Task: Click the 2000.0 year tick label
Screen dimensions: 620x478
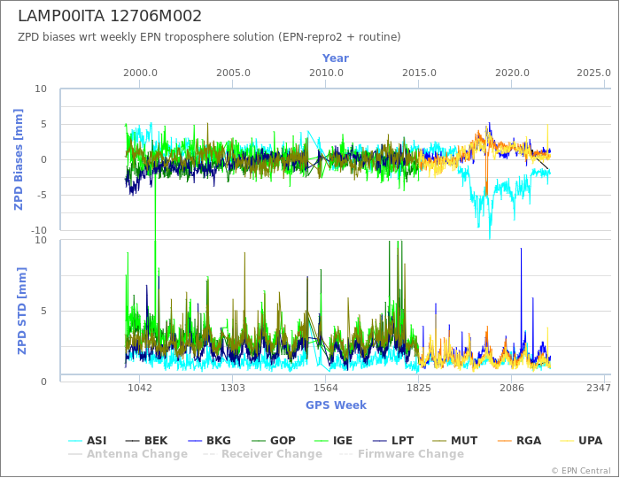Action: click(x=140, y=73)
